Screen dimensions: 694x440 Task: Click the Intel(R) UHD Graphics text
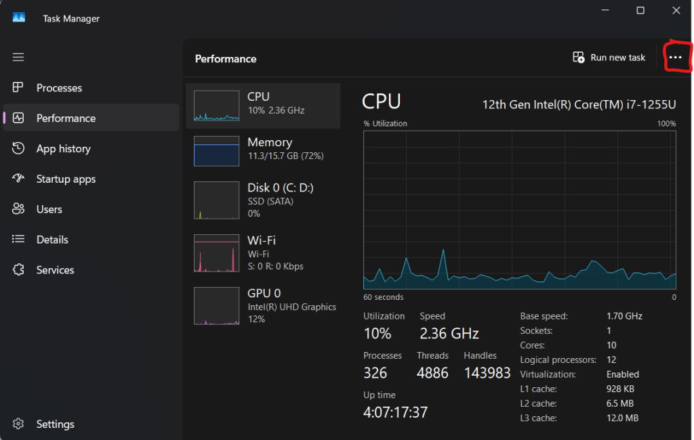[291, 307]
